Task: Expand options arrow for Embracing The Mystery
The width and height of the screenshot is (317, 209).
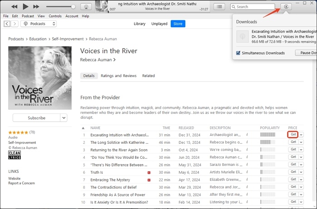Action: (301, 180)
